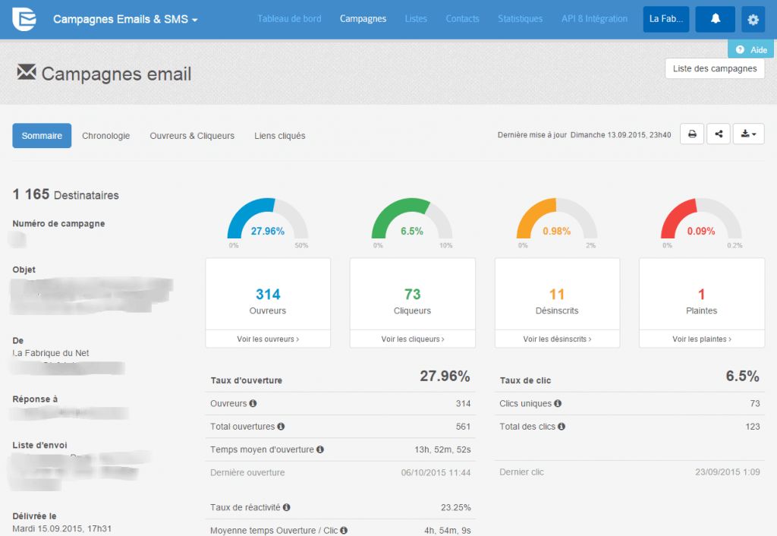
Task: Follow the Voir les désinscrits link
Action: (x=557, y=339)
